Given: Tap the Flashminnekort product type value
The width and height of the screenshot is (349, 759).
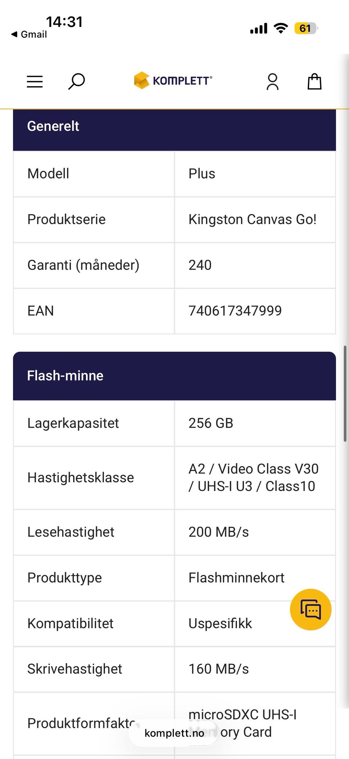Looking at the screenshot, I should pos(236,578).
